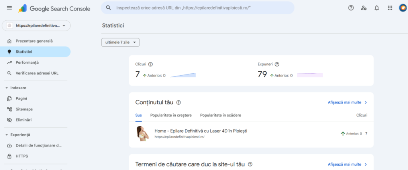408x170 pixels.
Task: Switch to Popularitate în creștere tab
Action: (x=171, y=115)
